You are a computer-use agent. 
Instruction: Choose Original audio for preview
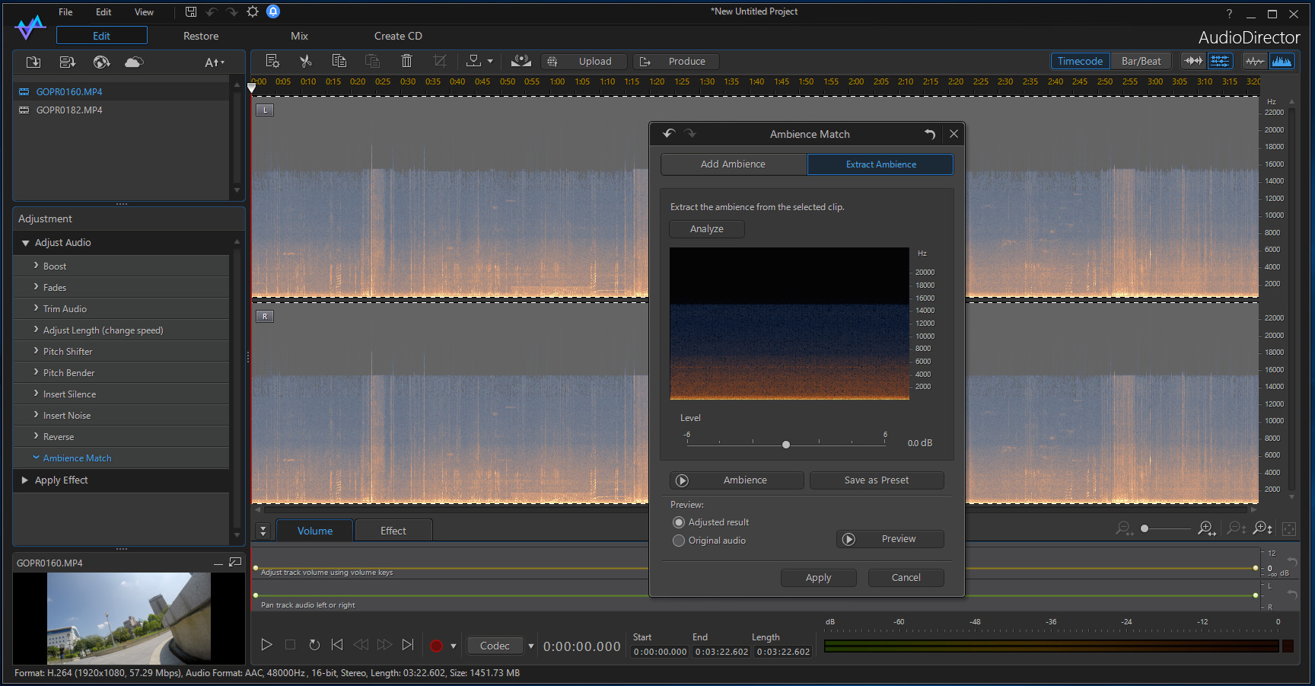coord(679,541)
